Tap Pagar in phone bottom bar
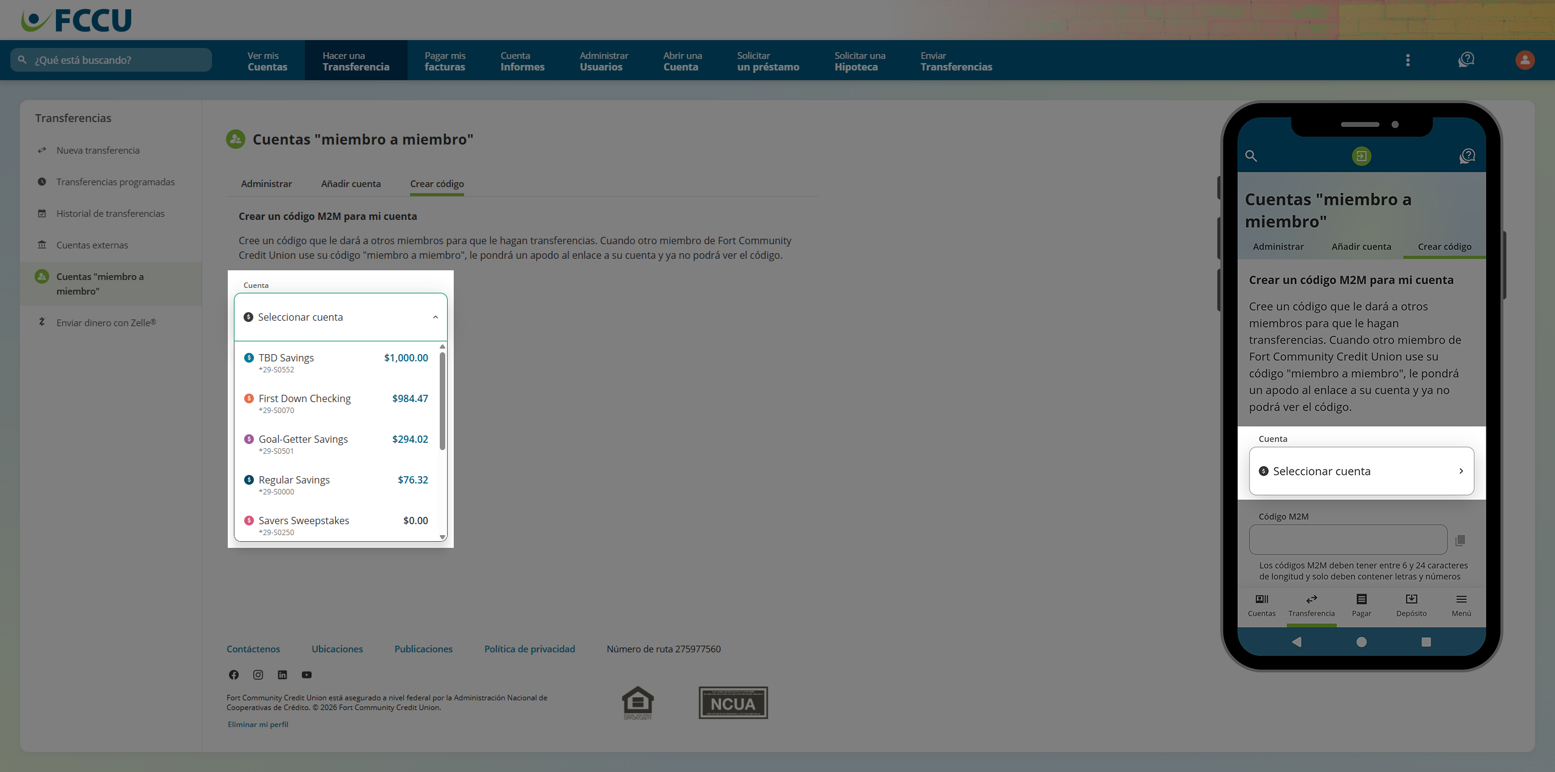This screenshot has width=1555, height=772. pyautogui.click(x=1361, y=606)
